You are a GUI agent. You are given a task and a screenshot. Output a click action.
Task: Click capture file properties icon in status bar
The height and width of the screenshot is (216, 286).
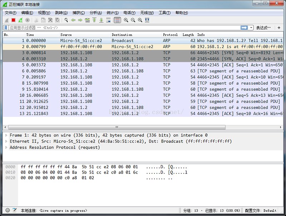click(x=15, y=210)
